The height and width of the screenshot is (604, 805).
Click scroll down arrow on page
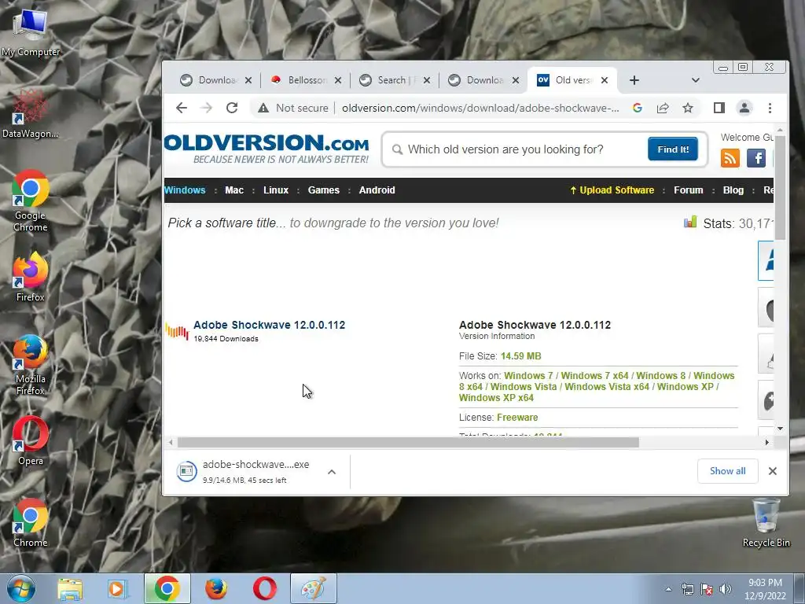[780, 429]
